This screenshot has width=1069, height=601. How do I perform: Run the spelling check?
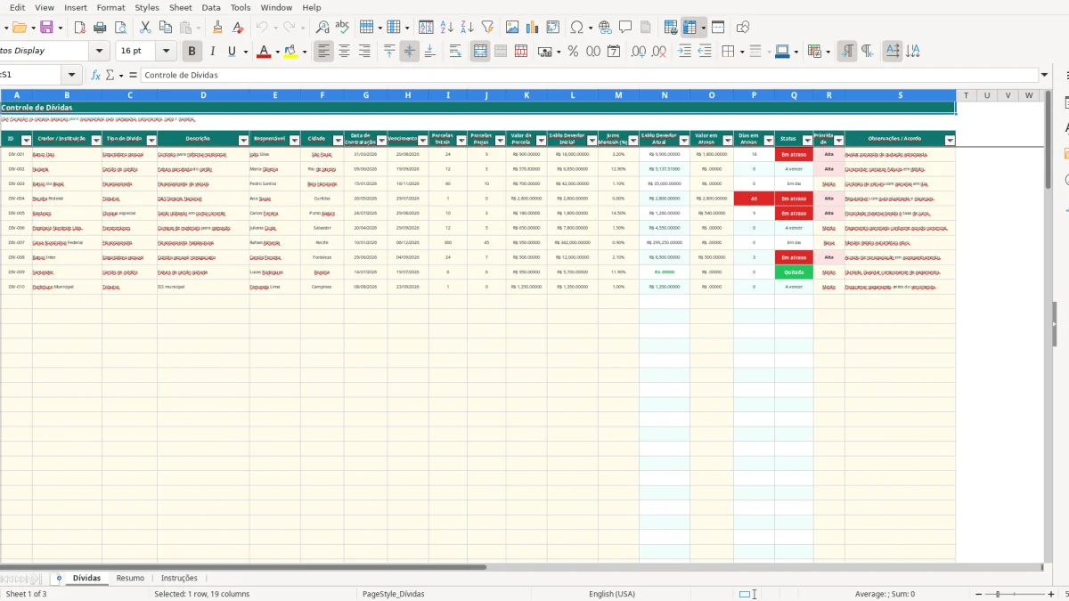[x=342, y=28]
